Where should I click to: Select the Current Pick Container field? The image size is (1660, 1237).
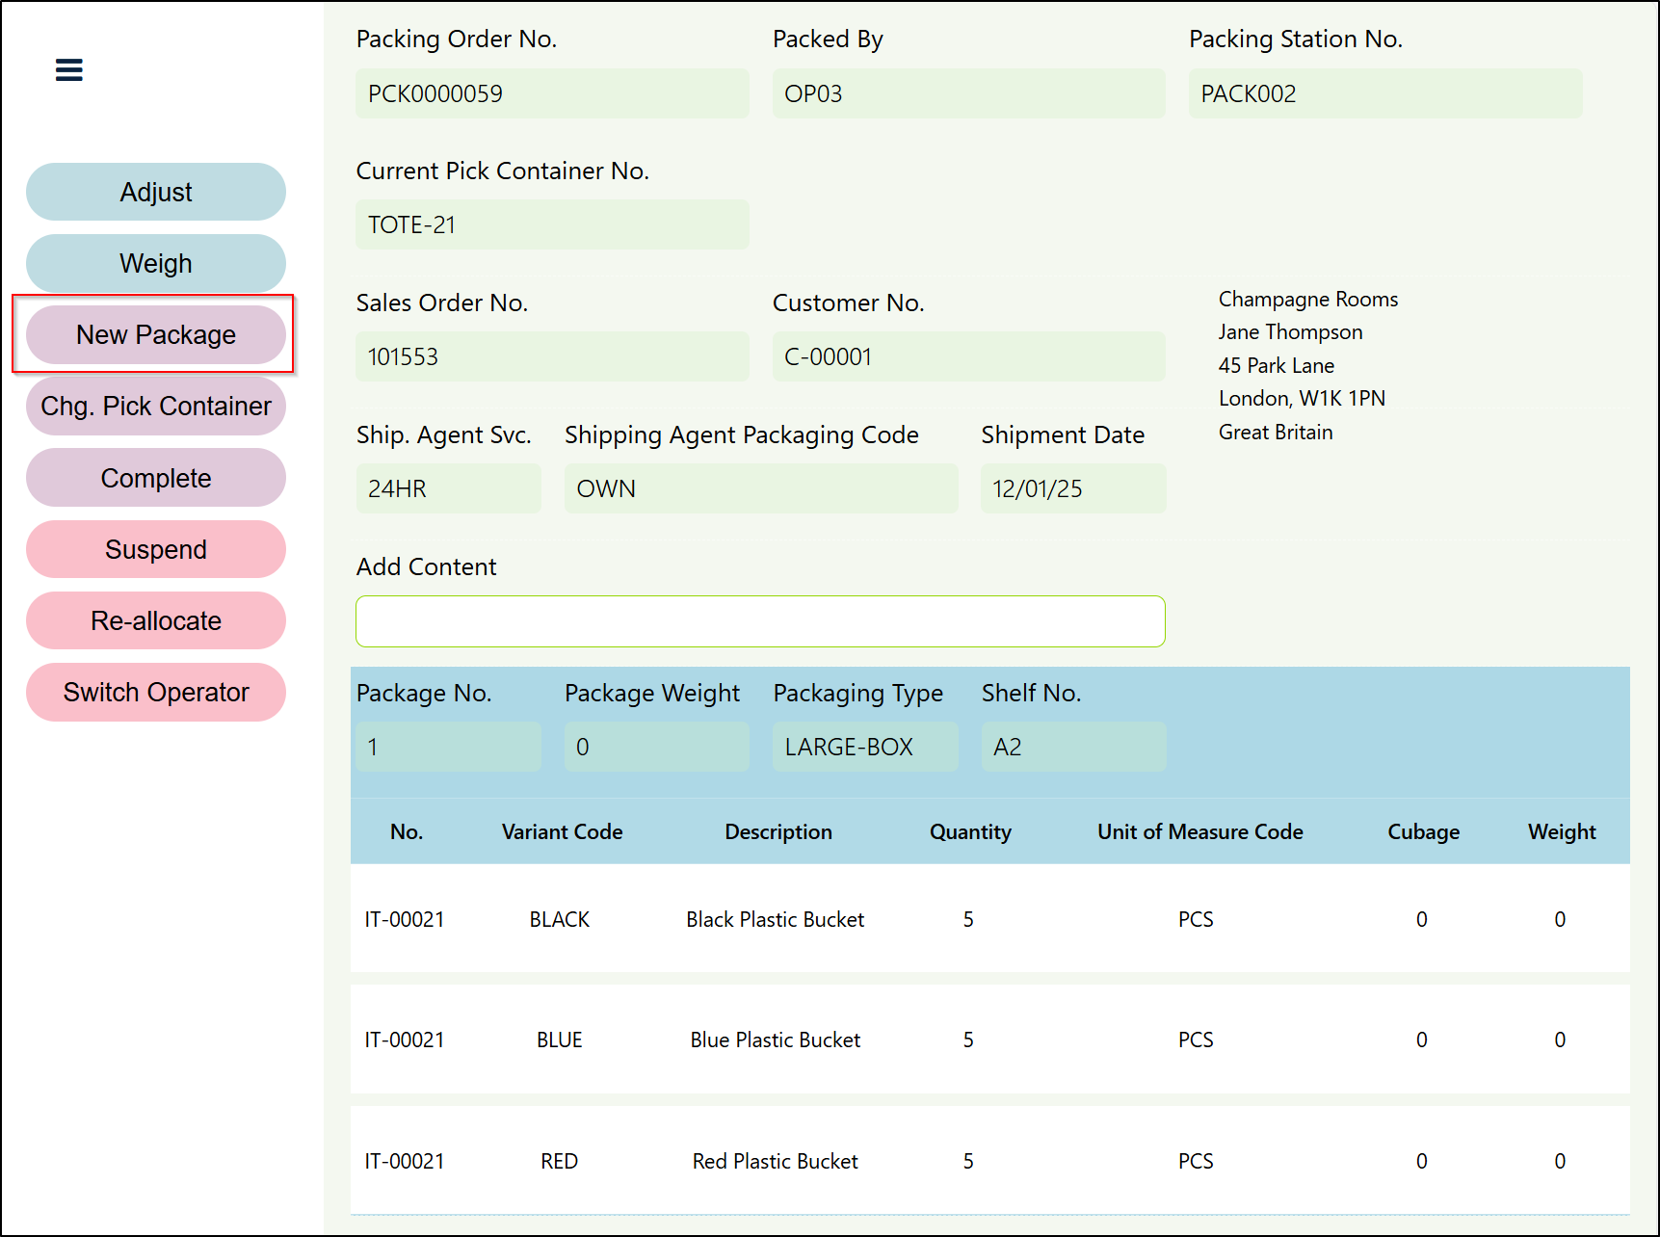551,224
